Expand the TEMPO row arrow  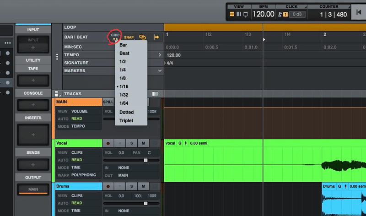[160, 55]
